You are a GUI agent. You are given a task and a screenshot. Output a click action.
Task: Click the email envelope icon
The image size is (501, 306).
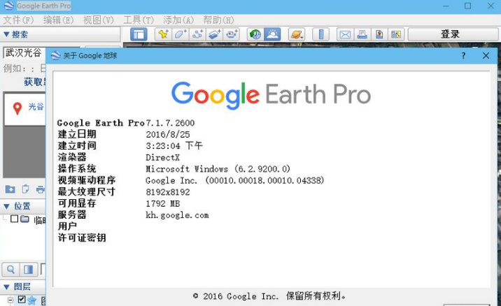point(345,34)
